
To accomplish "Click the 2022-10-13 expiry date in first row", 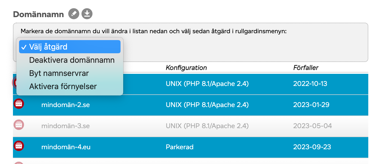I will tap(310, 84).
